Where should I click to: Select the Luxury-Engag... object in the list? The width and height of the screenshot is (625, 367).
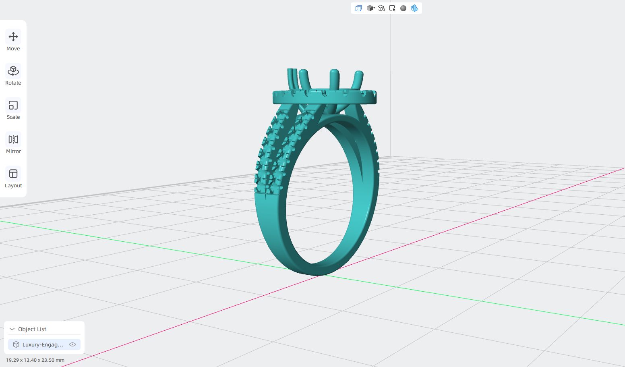point(44,344)
